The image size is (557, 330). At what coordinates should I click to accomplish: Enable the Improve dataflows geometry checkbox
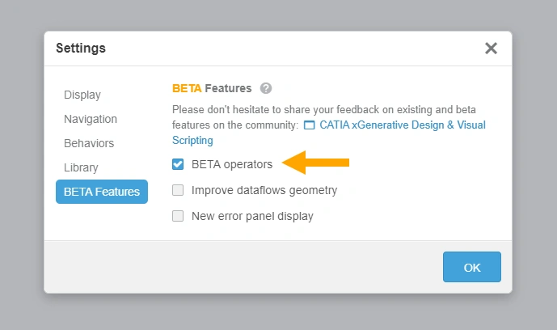click(178, 191)
